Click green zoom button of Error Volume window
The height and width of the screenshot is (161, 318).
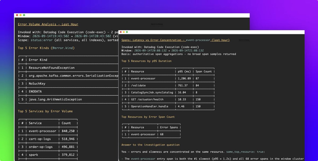click(24, 15)
